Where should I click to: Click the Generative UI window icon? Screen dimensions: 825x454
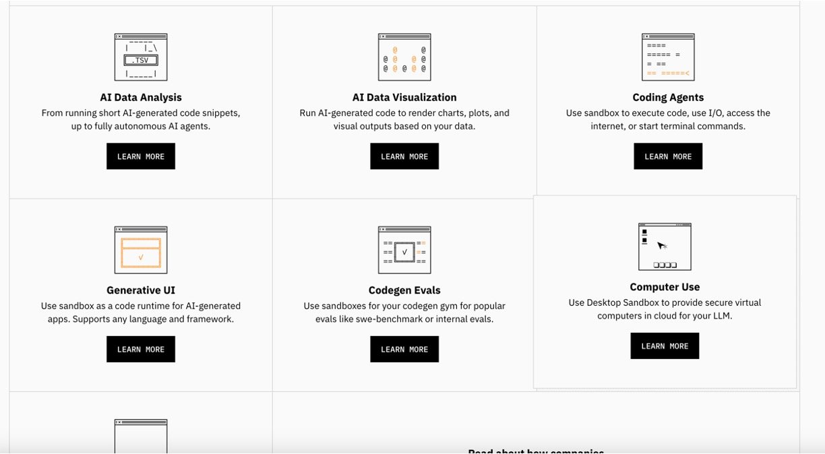141,250
